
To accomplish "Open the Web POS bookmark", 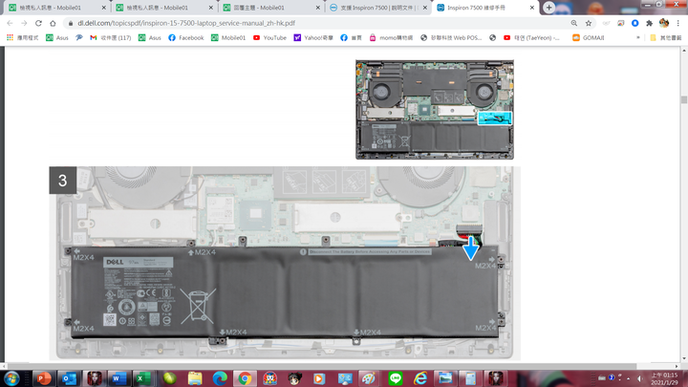I will [x=451, y=37].
